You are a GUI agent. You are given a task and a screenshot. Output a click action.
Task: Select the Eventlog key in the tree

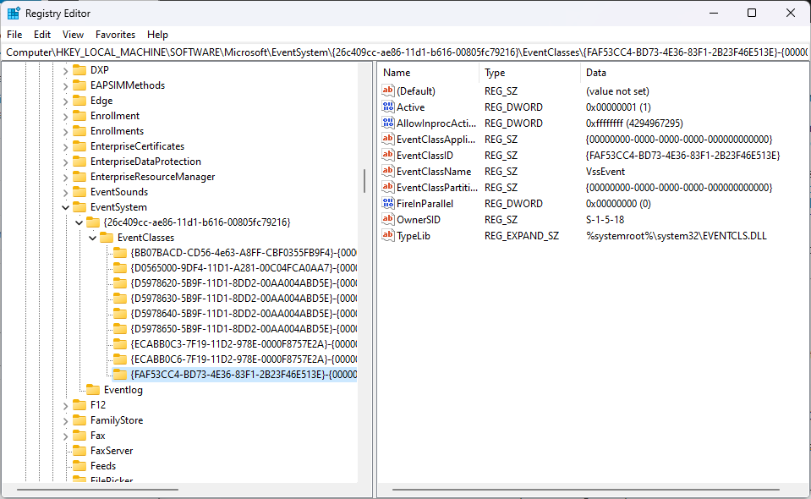[123, 390]
